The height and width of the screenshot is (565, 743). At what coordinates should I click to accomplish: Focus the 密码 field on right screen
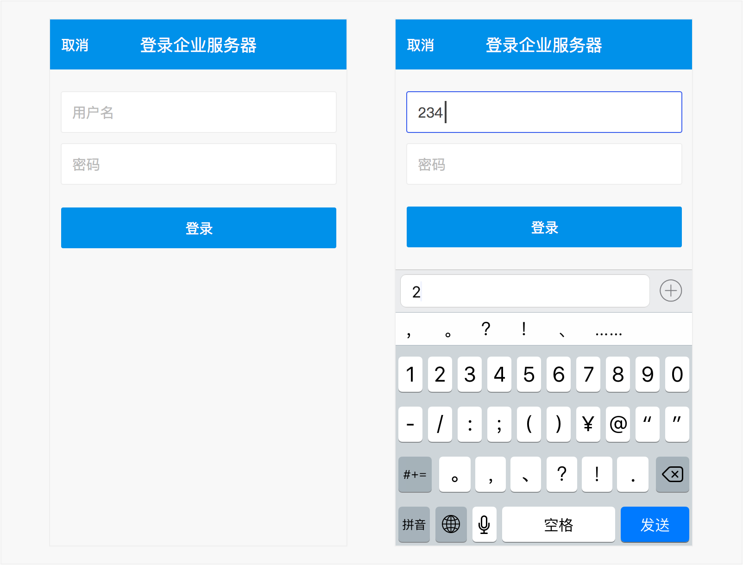544,164
